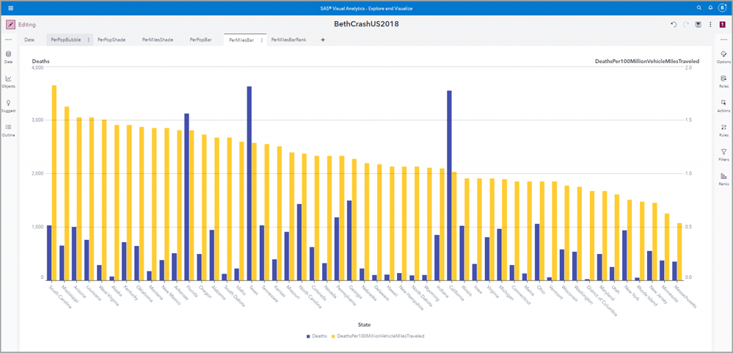Image resolution: width=733 pixels, height=353 pixels.
Task: Open the Rules pane
Action: tap(723, 131)
